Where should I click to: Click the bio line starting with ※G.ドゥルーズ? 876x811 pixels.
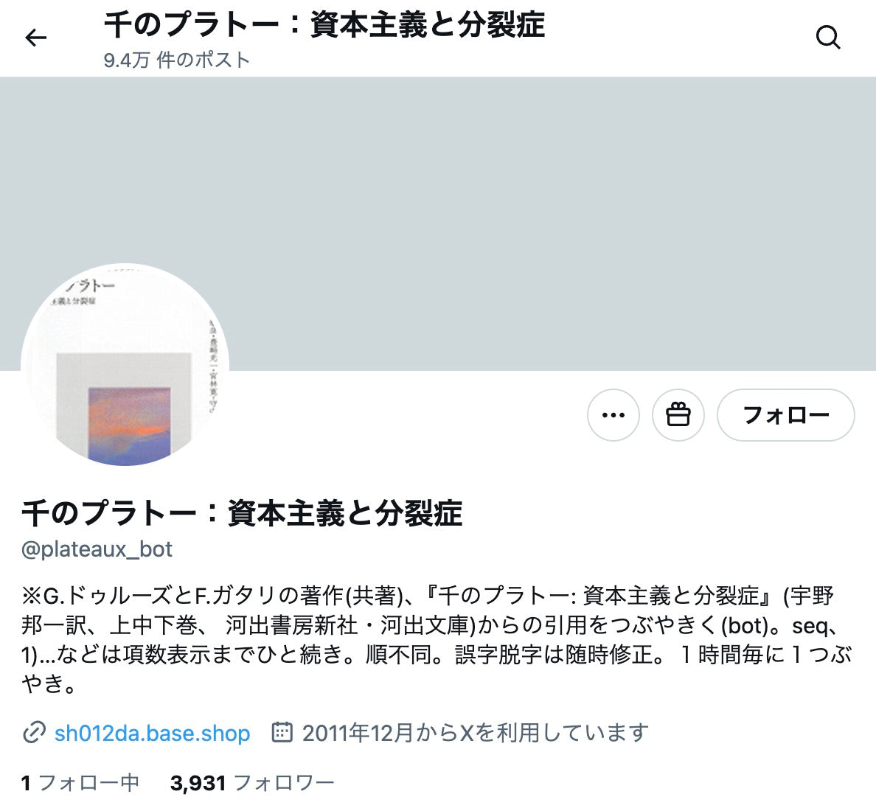click(428, 596)
